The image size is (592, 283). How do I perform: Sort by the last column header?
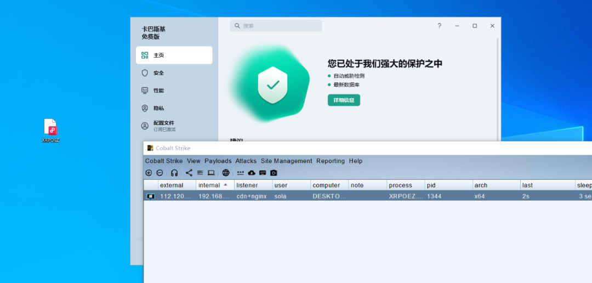[548, 185]
